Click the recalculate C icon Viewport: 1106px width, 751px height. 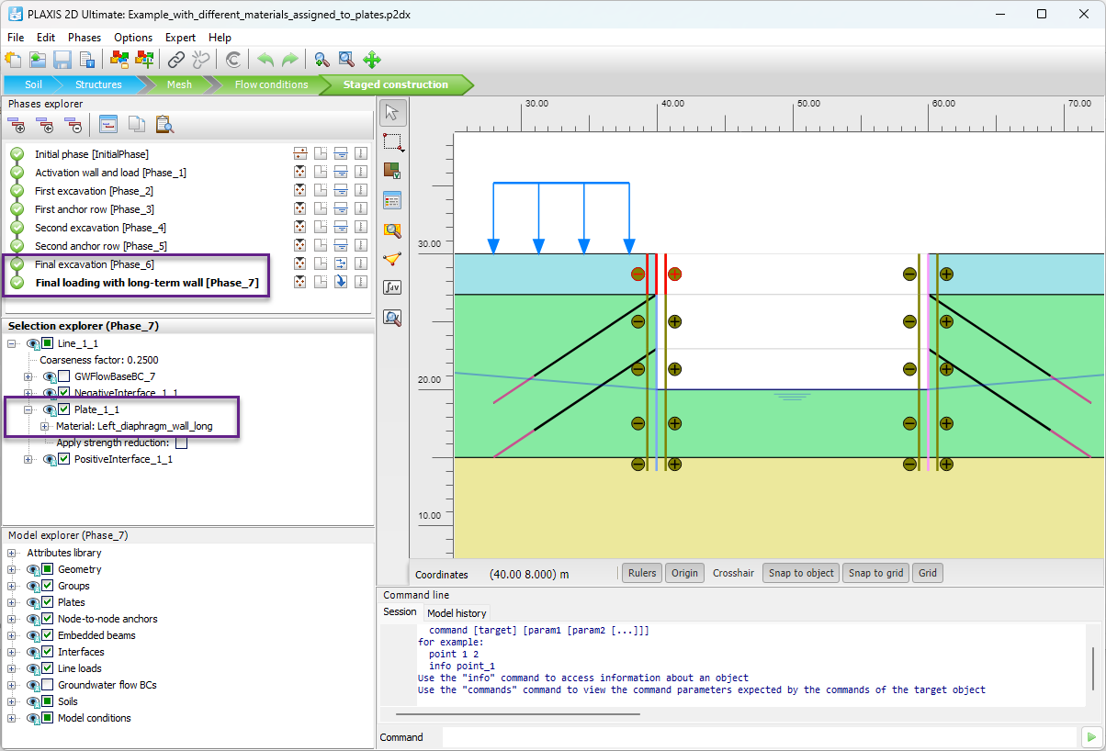click(x=233, y=60)
